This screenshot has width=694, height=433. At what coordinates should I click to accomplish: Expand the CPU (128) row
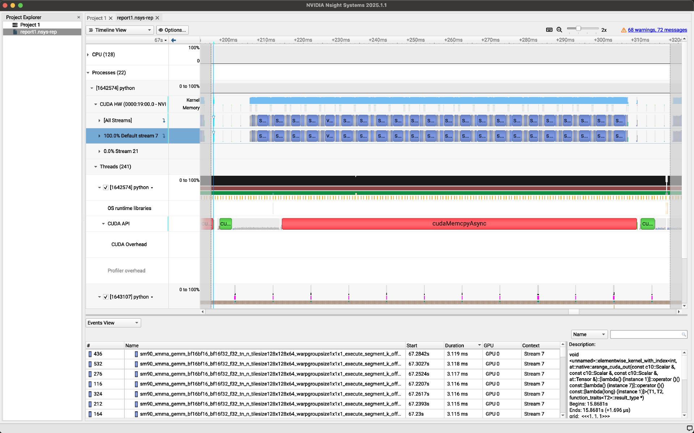click(88, 54)
